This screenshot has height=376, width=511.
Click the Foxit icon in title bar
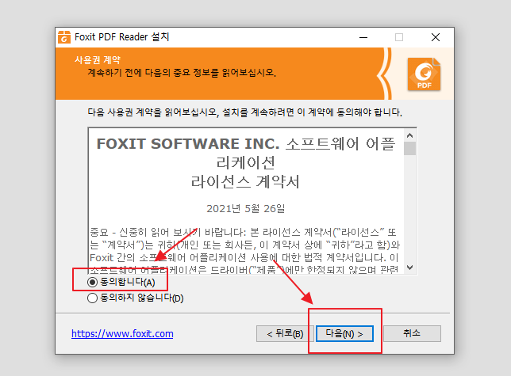click(64, 37)
